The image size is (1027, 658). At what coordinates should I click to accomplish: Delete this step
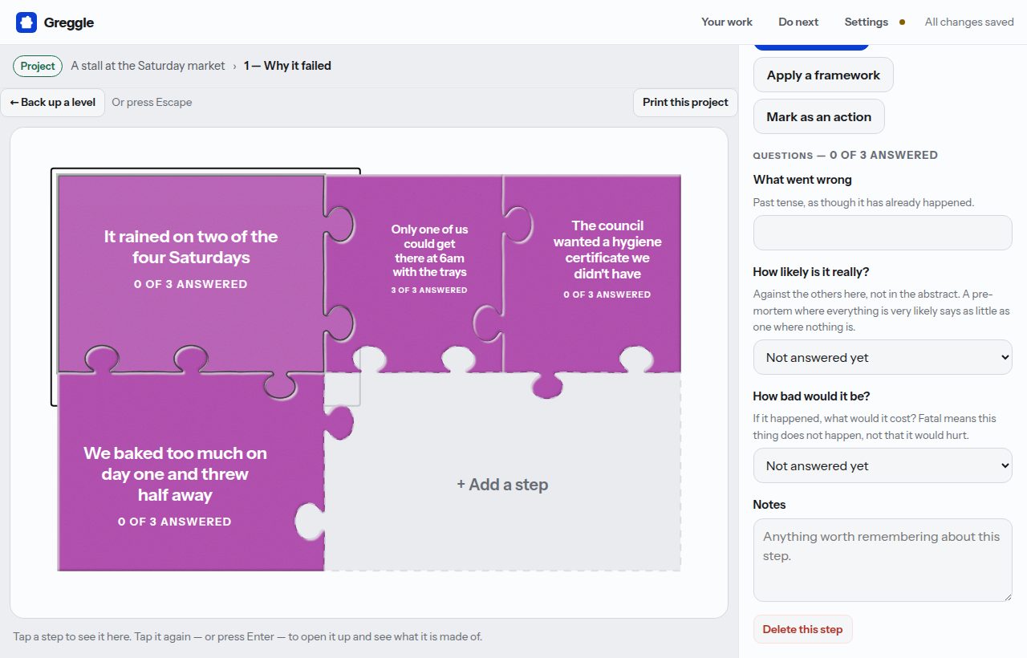802,629
